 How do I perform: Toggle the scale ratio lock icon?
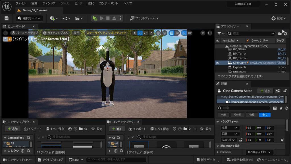click(x=241, y=140)
